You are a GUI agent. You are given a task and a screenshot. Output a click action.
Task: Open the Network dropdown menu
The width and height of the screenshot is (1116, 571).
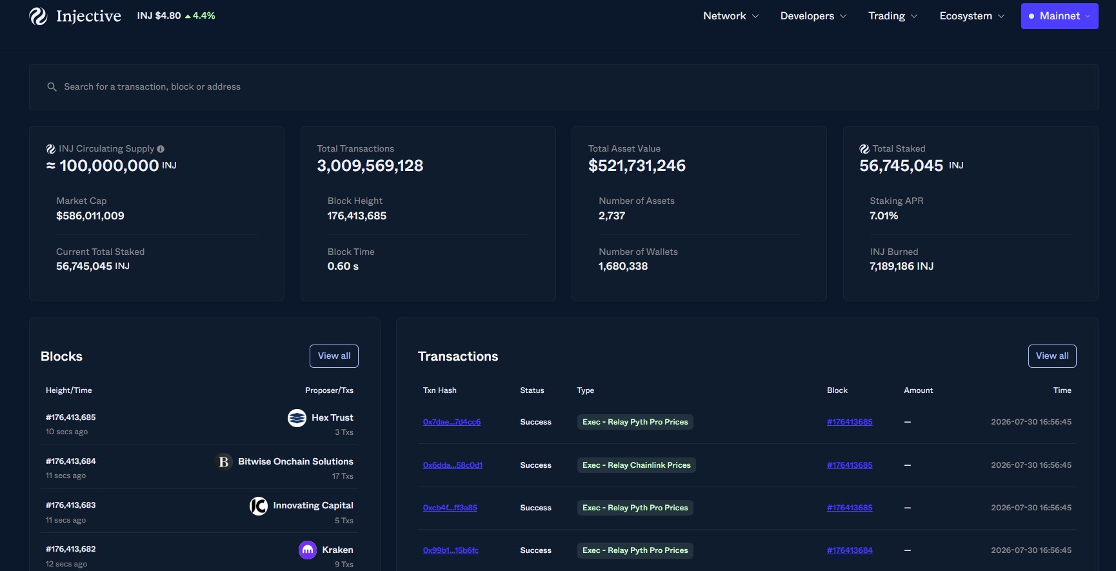coord(730,16)
